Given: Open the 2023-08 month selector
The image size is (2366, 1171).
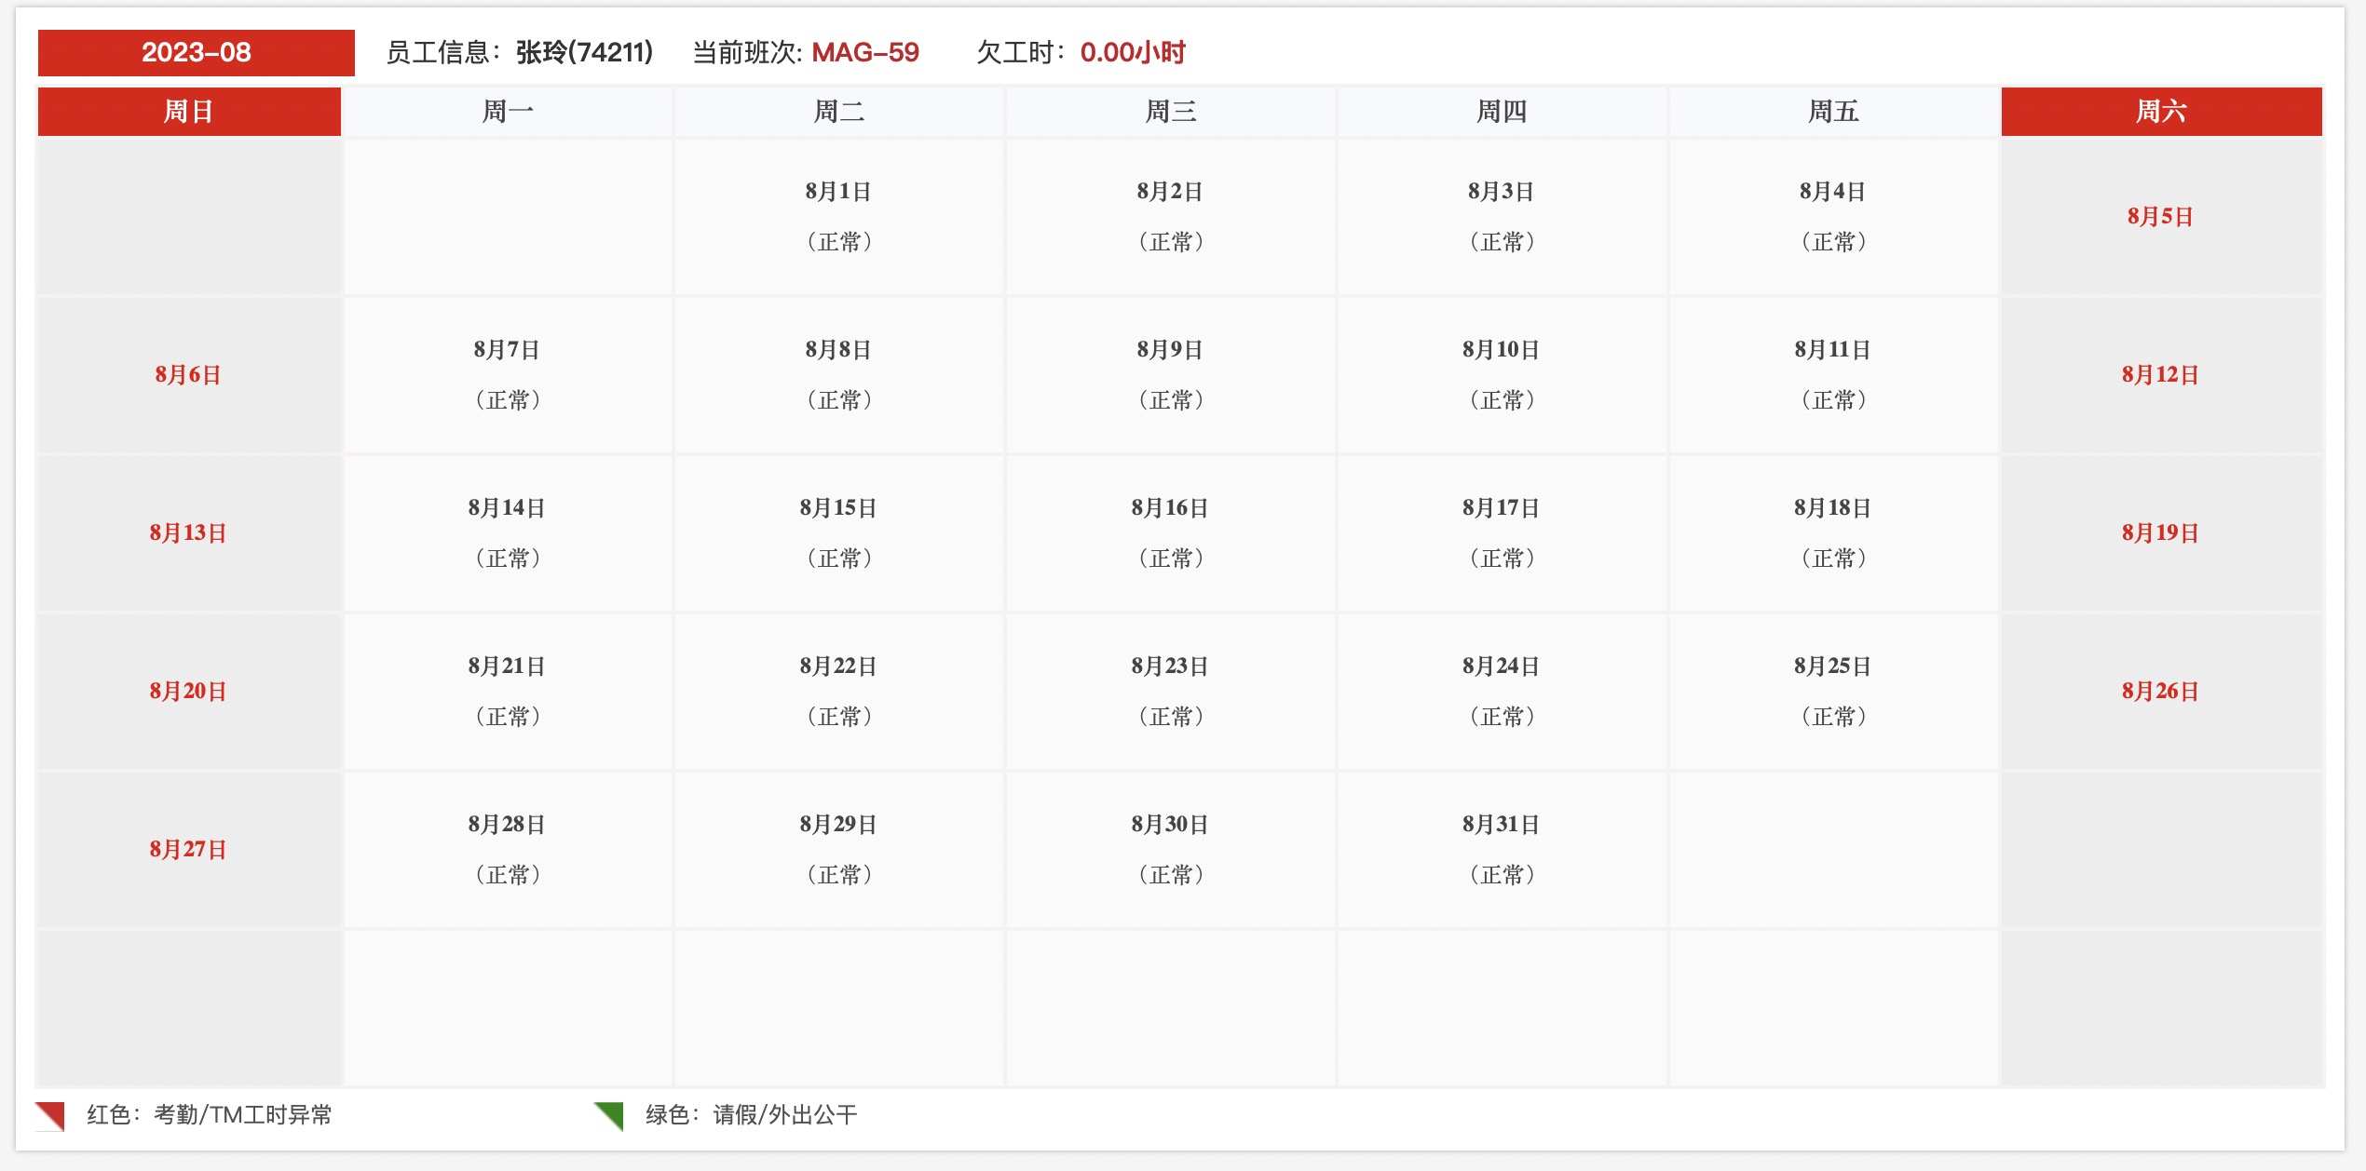Looking at the screenshot, I should click(197, 53).
